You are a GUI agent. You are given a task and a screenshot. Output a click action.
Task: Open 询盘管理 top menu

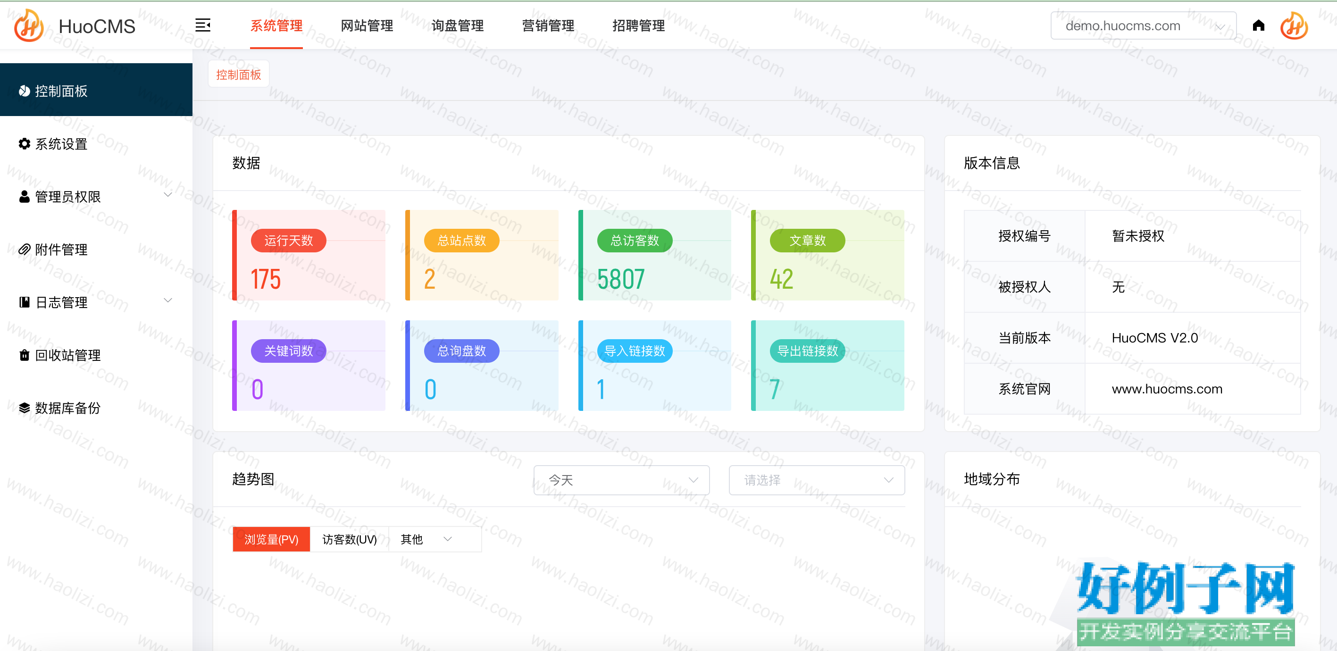[457, 25]
